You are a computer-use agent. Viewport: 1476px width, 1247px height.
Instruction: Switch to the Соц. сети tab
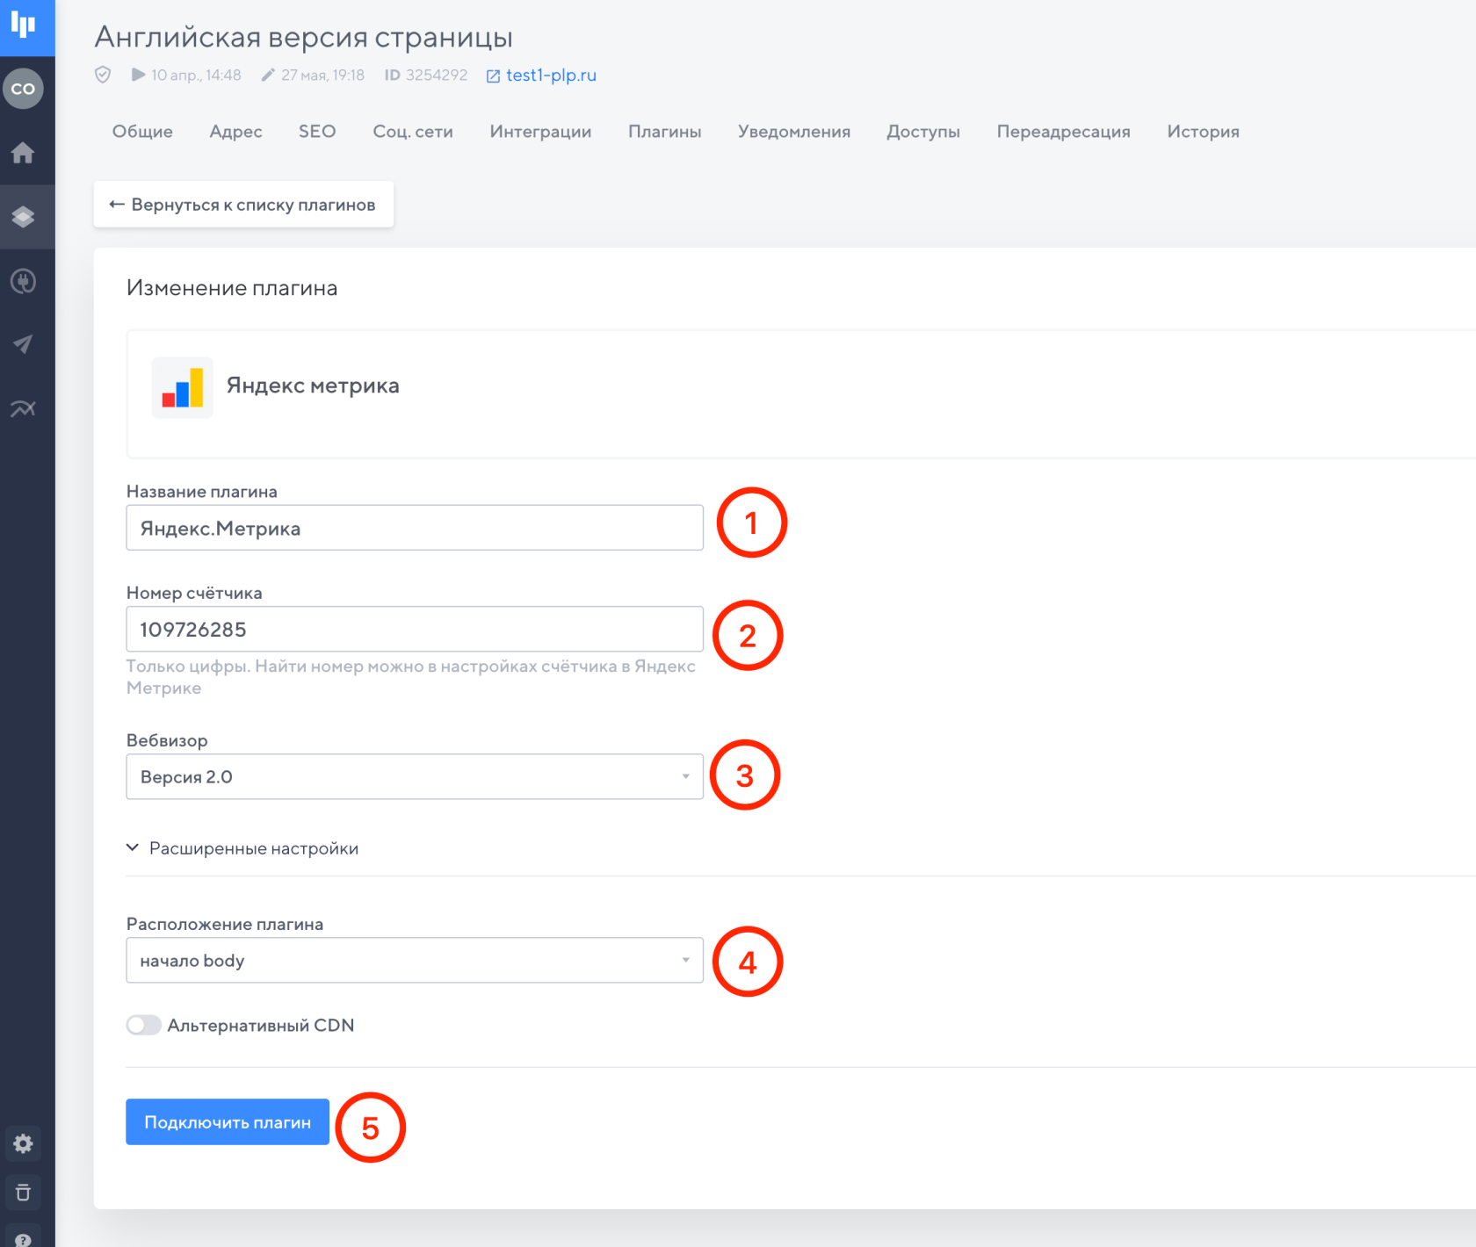pos(413,132)
